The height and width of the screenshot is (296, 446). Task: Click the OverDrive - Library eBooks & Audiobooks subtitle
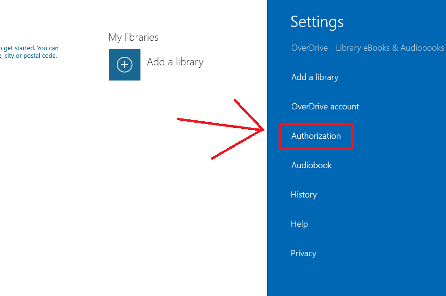tap(367, 47)
